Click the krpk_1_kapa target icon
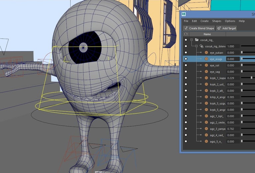This screenshot has width=255, height=173. click(206, 78)
